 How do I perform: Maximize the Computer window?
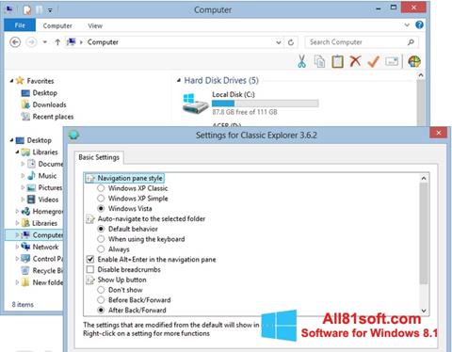(x=394, y=8)
